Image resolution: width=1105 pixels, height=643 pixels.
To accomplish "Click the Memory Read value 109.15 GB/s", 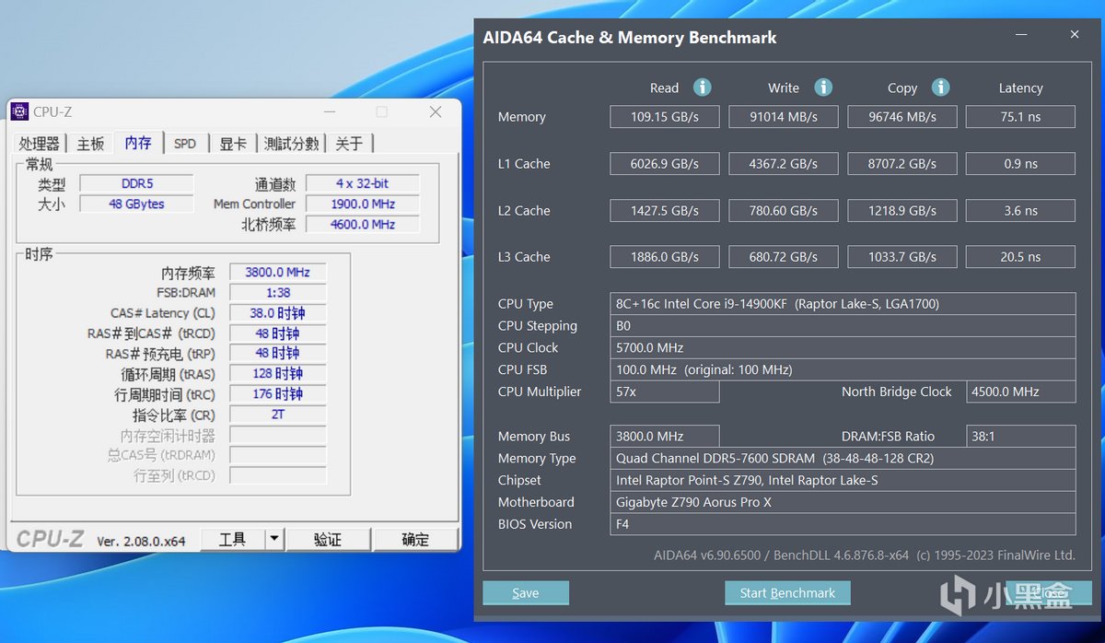I will 665,117.
